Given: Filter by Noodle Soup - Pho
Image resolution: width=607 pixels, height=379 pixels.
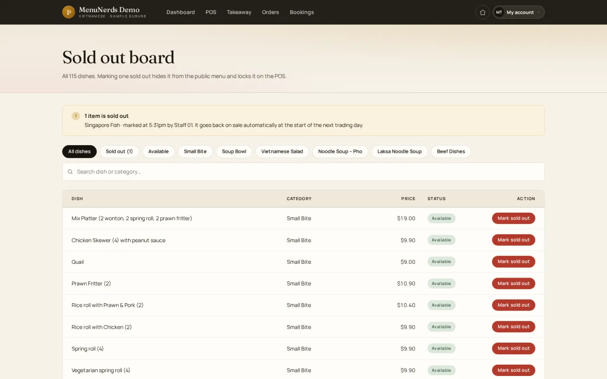Looking at the screenshot, I should (x=340, y=152).
